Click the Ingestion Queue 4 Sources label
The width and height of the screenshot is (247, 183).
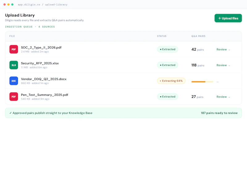30,27
